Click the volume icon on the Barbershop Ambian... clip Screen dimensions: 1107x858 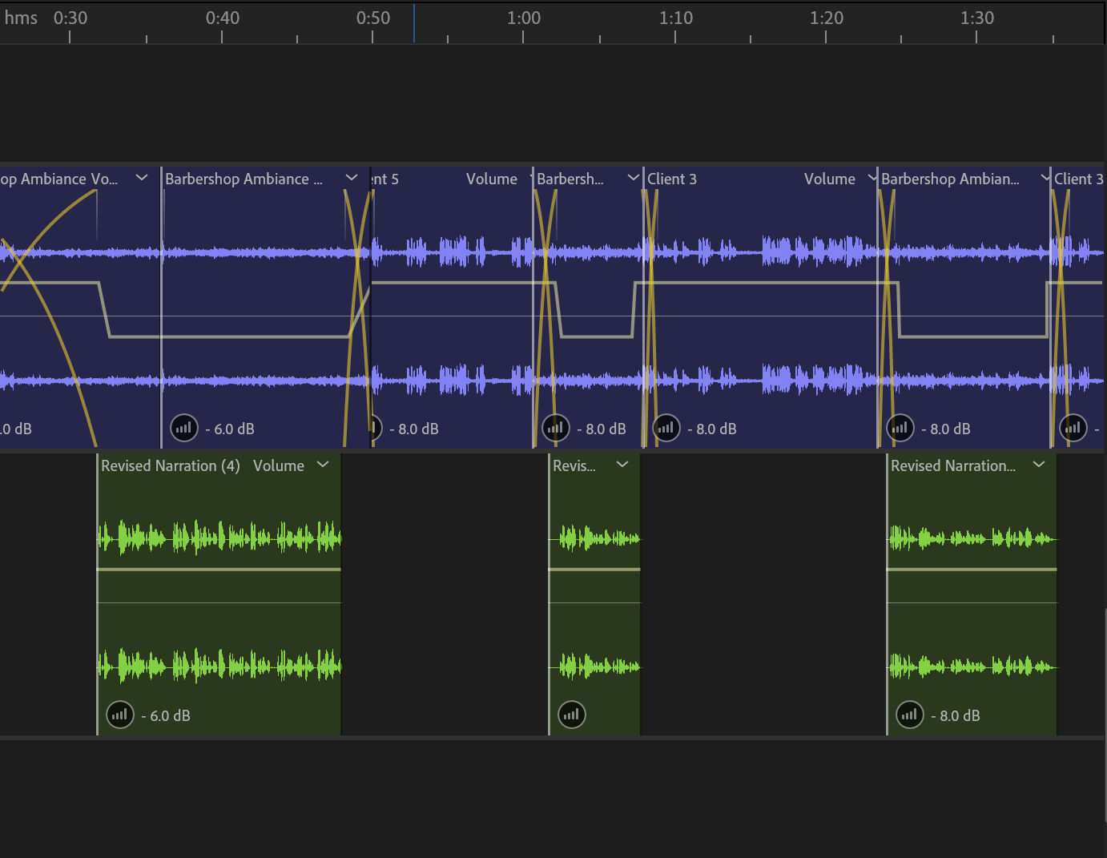click(900, 429)
